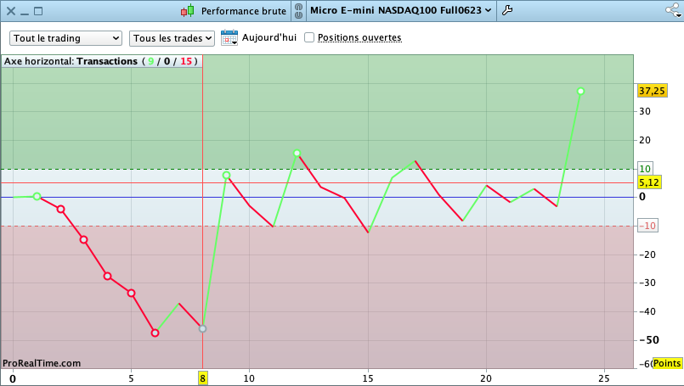Click the share icon at top right
This screenshot has height=386, width=684.
pyautogui.click(x=670, y=11)
